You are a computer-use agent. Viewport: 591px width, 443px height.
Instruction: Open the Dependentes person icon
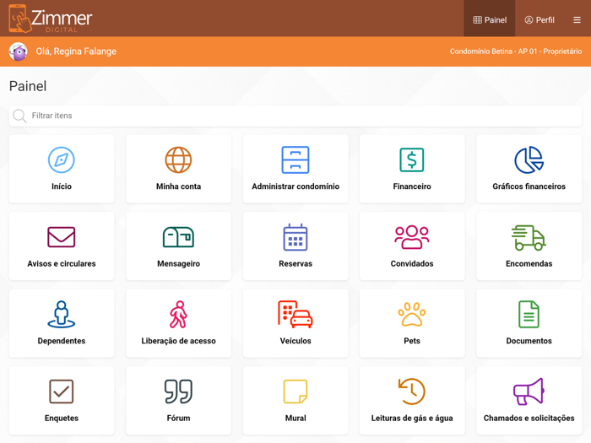pyautogui.click(x=62, y=314)
